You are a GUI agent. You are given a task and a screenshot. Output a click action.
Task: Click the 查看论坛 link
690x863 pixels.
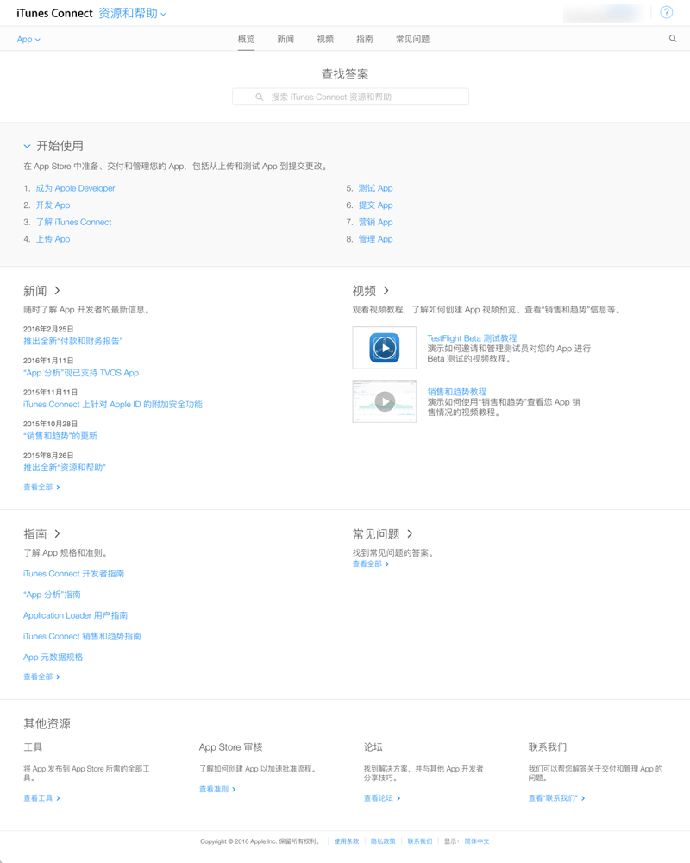coord(382,798)
